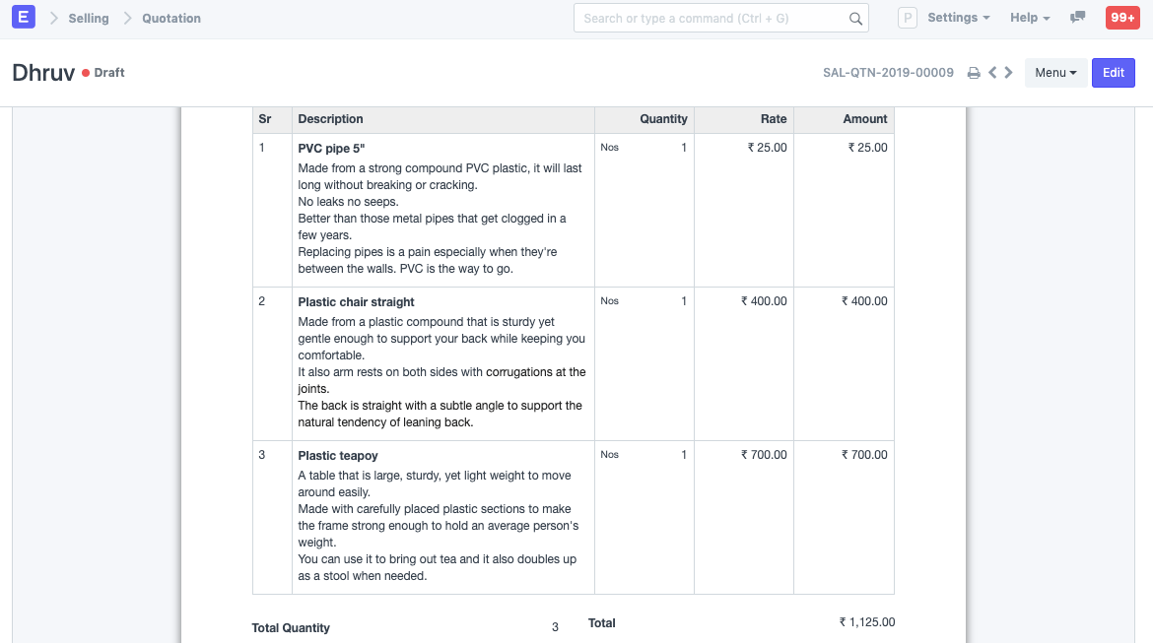Click the quotation ID SAL-QTN-2019-00009

888,72
